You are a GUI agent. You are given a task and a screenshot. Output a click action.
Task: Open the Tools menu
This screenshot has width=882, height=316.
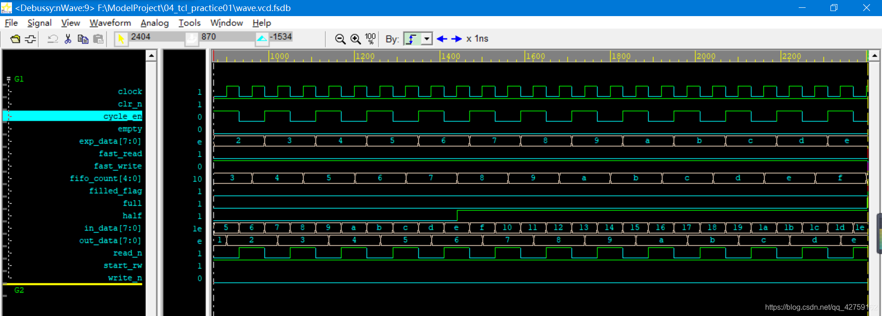(190, 23)
